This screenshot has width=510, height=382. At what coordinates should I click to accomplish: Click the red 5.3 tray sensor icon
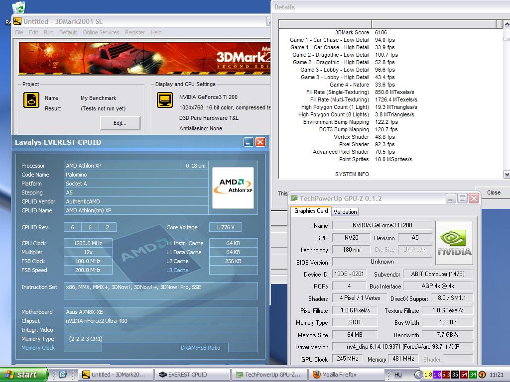pyautogui.click(x=446, y=375)
